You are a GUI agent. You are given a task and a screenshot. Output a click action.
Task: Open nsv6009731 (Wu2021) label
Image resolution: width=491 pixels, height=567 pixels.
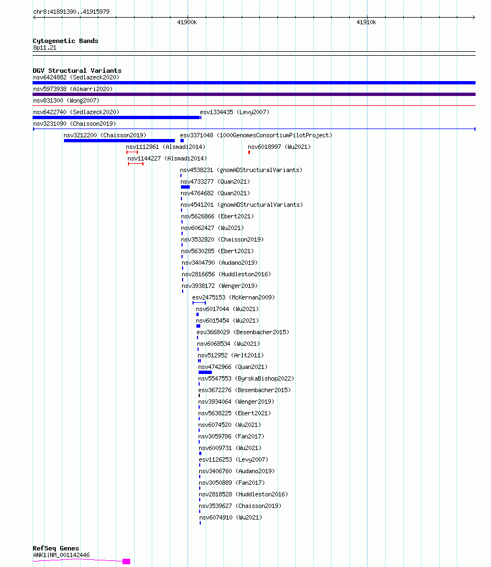[x=230, y=448]
